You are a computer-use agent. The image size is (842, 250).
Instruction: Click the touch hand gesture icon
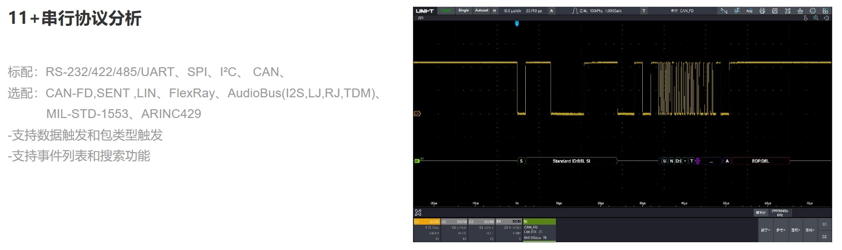click(806, 18)
